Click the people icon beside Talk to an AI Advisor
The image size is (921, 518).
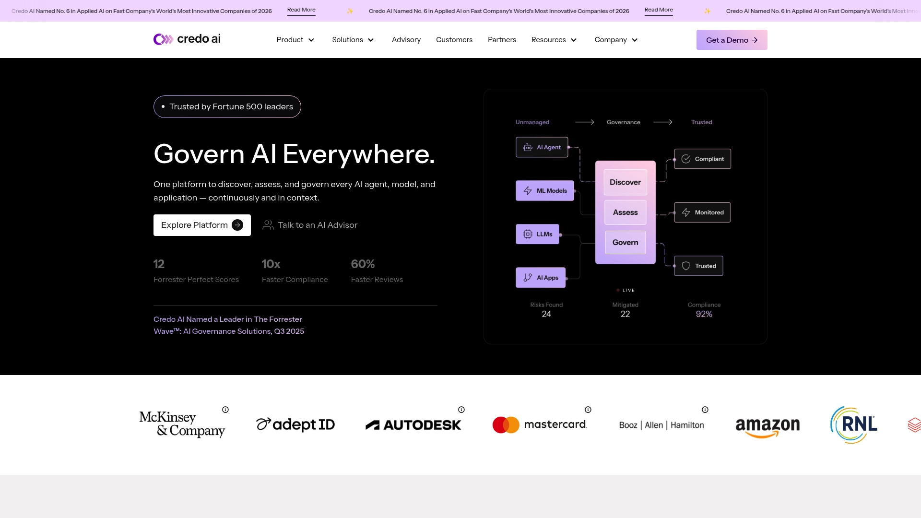tap(268, 225)
